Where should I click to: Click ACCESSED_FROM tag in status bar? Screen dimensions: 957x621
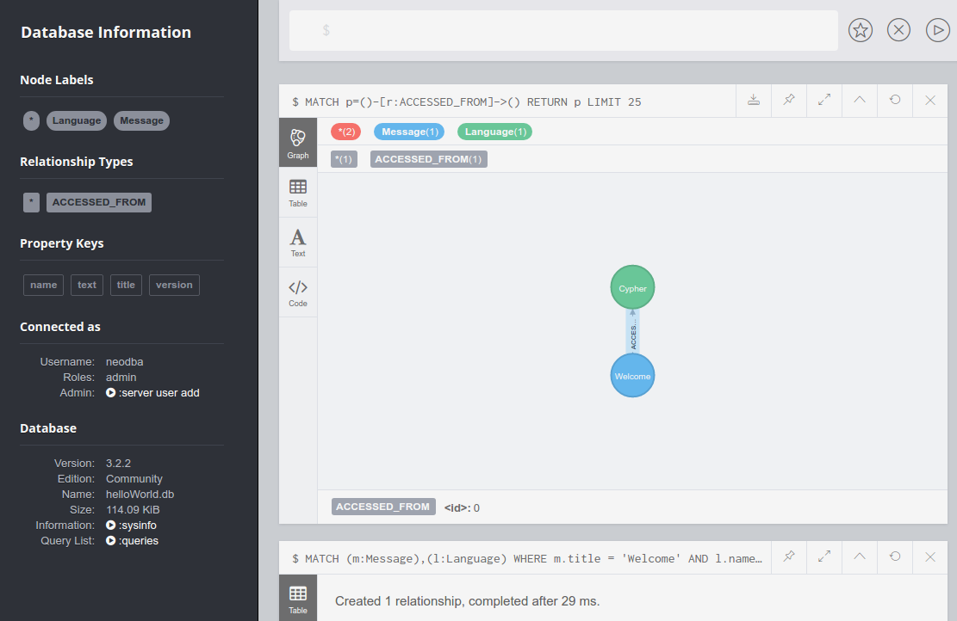tap(383, 507)
